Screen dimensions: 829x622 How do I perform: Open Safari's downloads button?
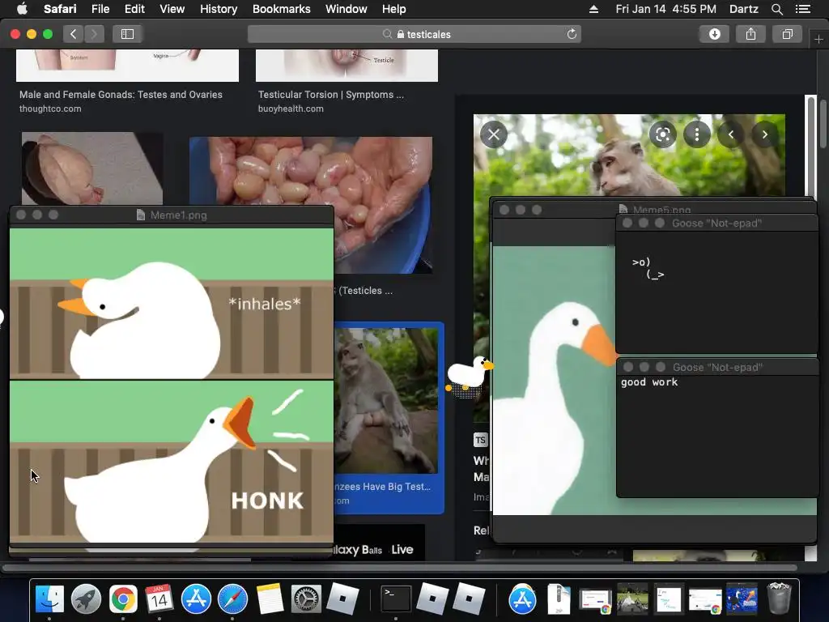point(714,34)
